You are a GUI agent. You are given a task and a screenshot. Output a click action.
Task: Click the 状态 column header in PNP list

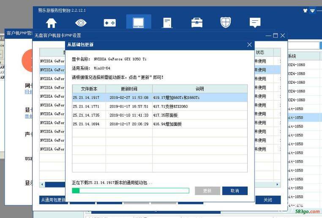click(264, 52)
